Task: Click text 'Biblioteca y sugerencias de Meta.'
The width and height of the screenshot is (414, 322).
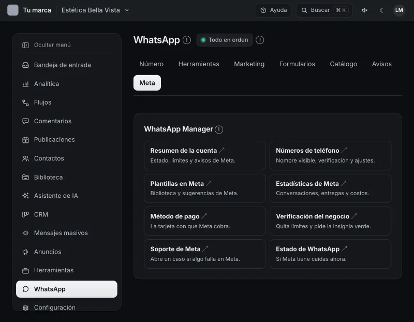Action: click(x=195, y=194)
